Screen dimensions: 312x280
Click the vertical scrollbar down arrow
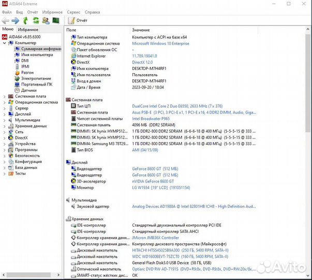308,275
